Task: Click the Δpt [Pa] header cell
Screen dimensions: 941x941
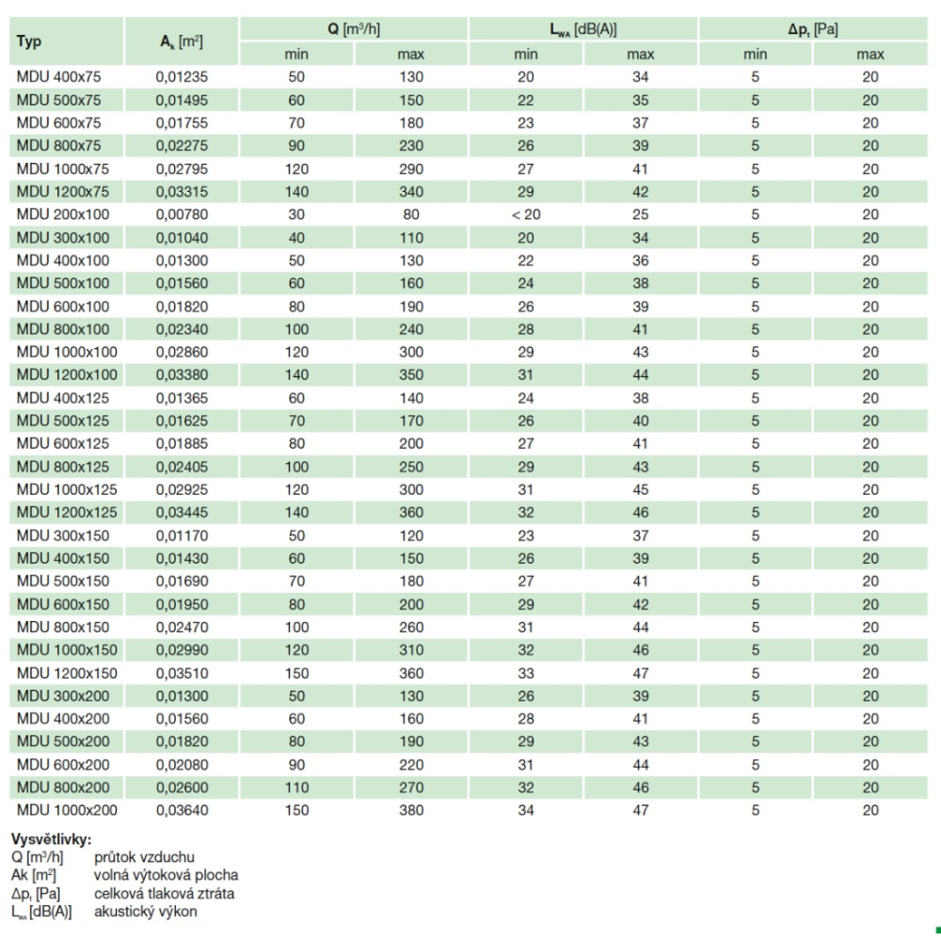Action: (813, 31)
